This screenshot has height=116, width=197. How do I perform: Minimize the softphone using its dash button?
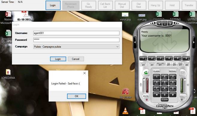click(x=165, y=24)
